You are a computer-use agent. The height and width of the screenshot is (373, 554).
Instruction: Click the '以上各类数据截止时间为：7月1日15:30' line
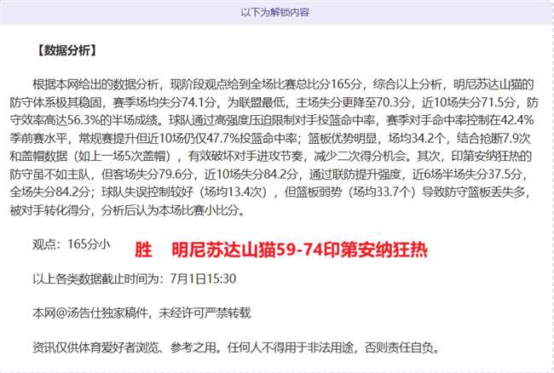pos(135,278)
